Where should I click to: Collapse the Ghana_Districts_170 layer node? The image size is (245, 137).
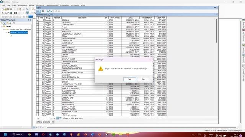7,32
